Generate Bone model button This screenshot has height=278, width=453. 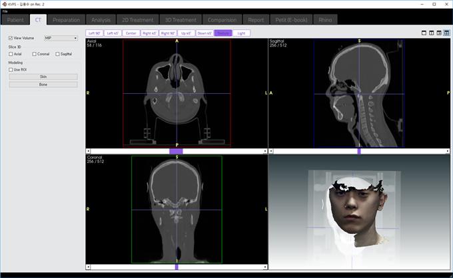tap(43, 84)
